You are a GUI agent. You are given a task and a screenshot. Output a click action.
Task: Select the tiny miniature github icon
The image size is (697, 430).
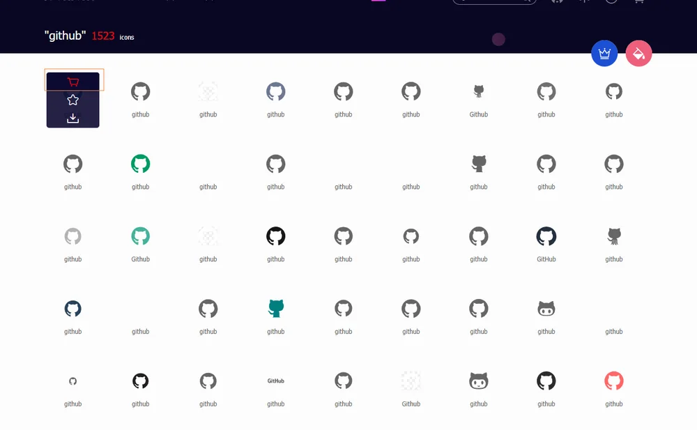point(73,381)
